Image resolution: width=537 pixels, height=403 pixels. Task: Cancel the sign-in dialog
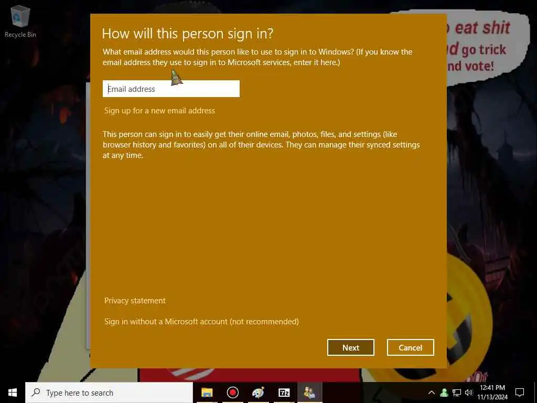pyautogui.click(x=410, y=347)
